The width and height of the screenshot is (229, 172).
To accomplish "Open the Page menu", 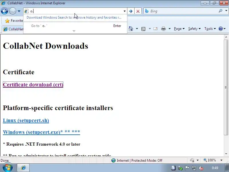I will point(179,29).
